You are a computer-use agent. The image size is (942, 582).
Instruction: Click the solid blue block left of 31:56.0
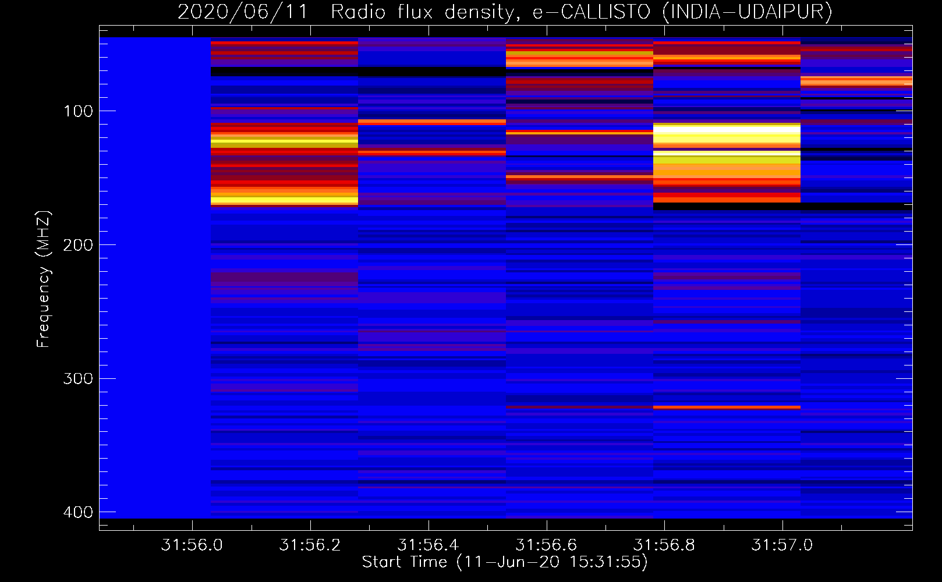155,278
